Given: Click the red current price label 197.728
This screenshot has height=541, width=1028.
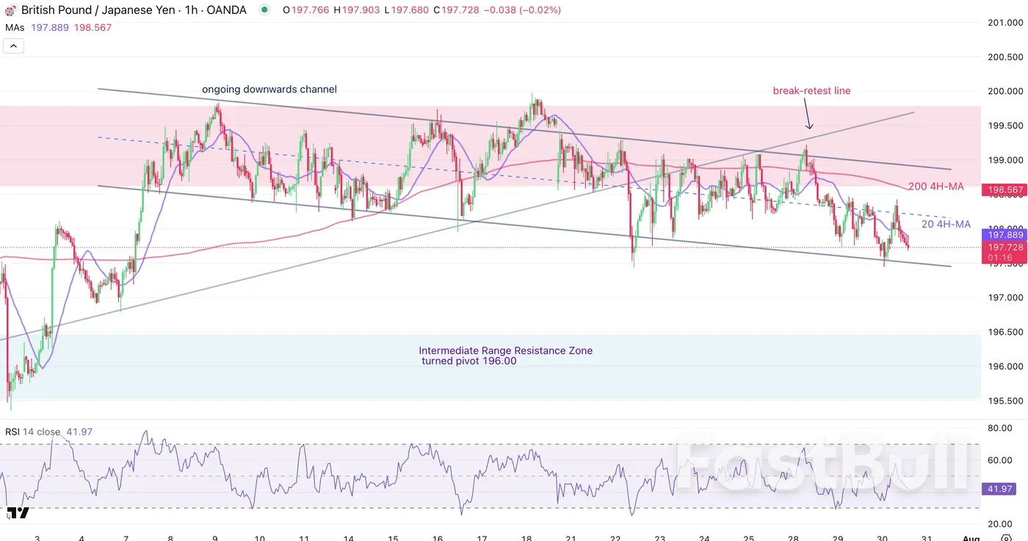Looking at the screenshot, I should [1003, 247].
